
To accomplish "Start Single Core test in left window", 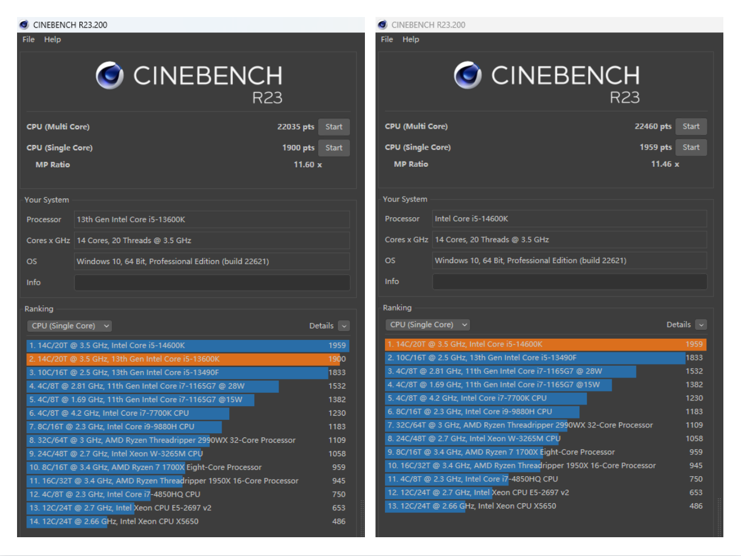I will point(334,148).
